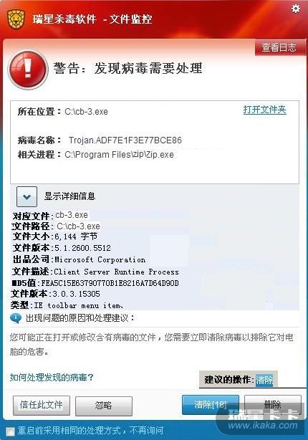Click the virus name Trojan.ADF7E1F3E77BCE86
This screenshot has width=308, height=440.
pos(125,140)
